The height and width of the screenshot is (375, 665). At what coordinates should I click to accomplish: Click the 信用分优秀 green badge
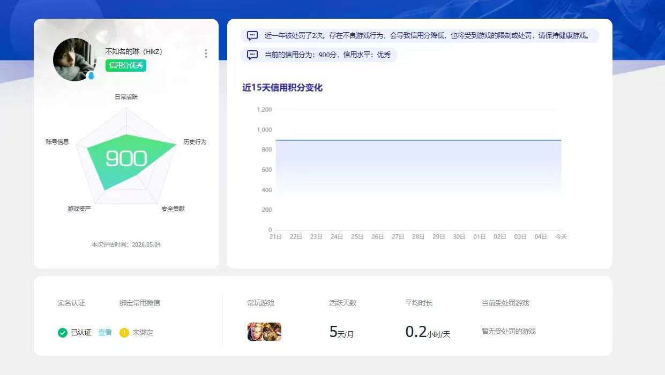[126, 65]
